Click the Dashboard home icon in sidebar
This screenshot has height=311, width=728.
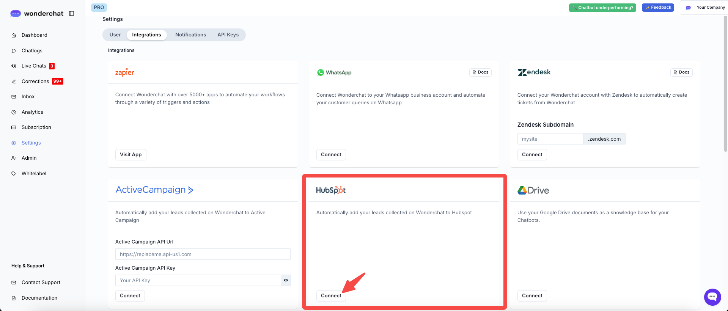(x=14, y=35)
